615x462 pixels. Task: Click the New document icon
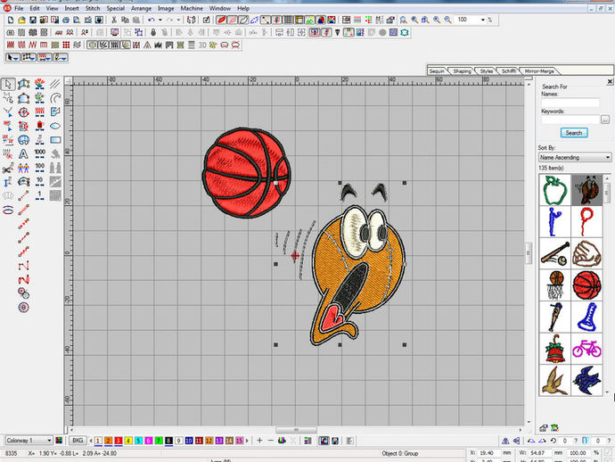tap(11, 20)
